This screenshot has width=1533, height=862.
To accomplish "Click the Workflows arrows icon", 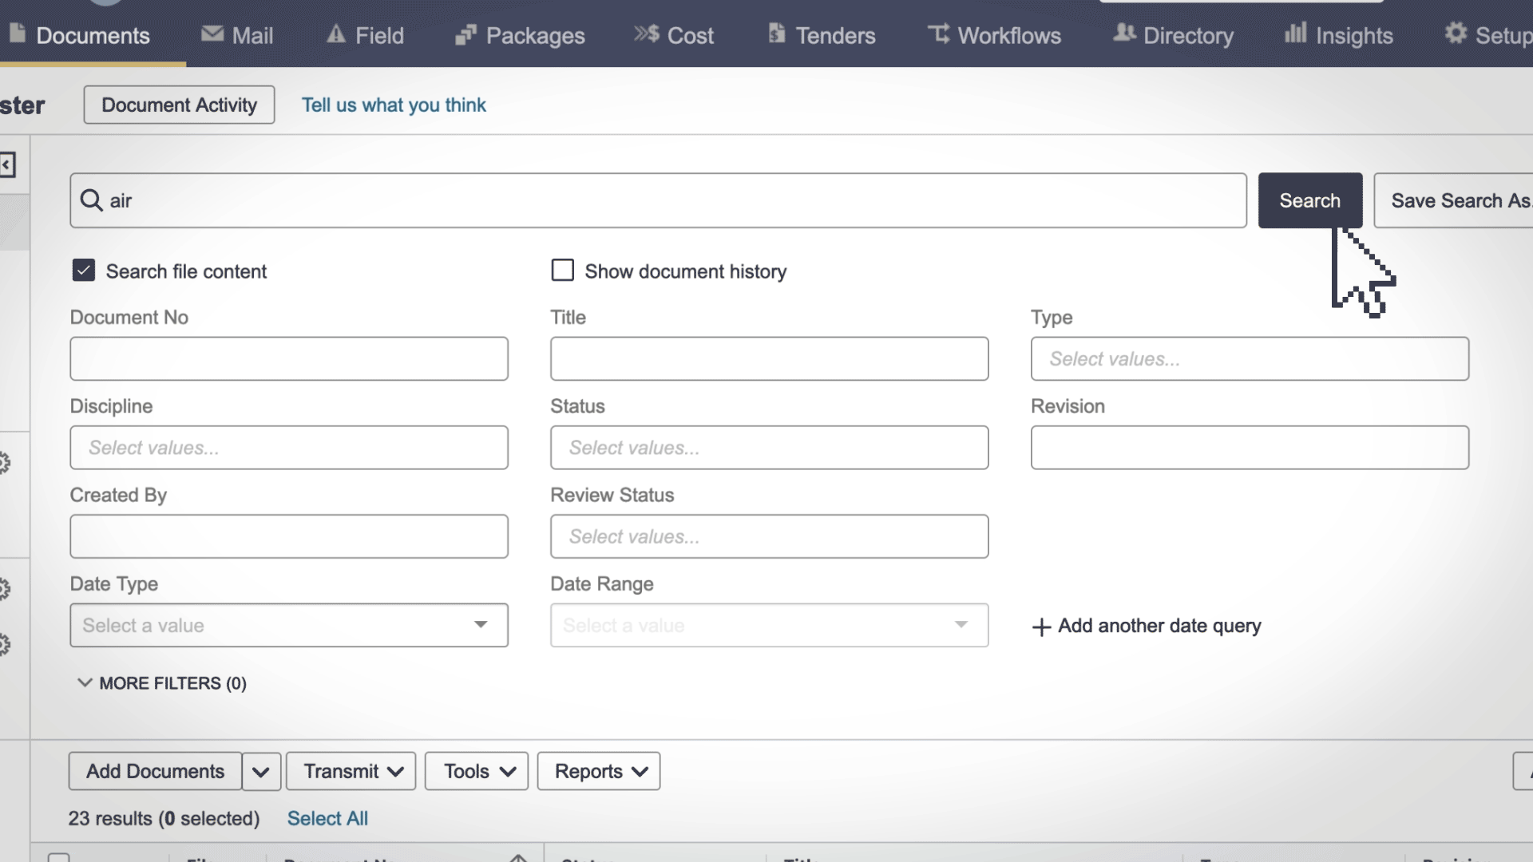I will 938,34.
